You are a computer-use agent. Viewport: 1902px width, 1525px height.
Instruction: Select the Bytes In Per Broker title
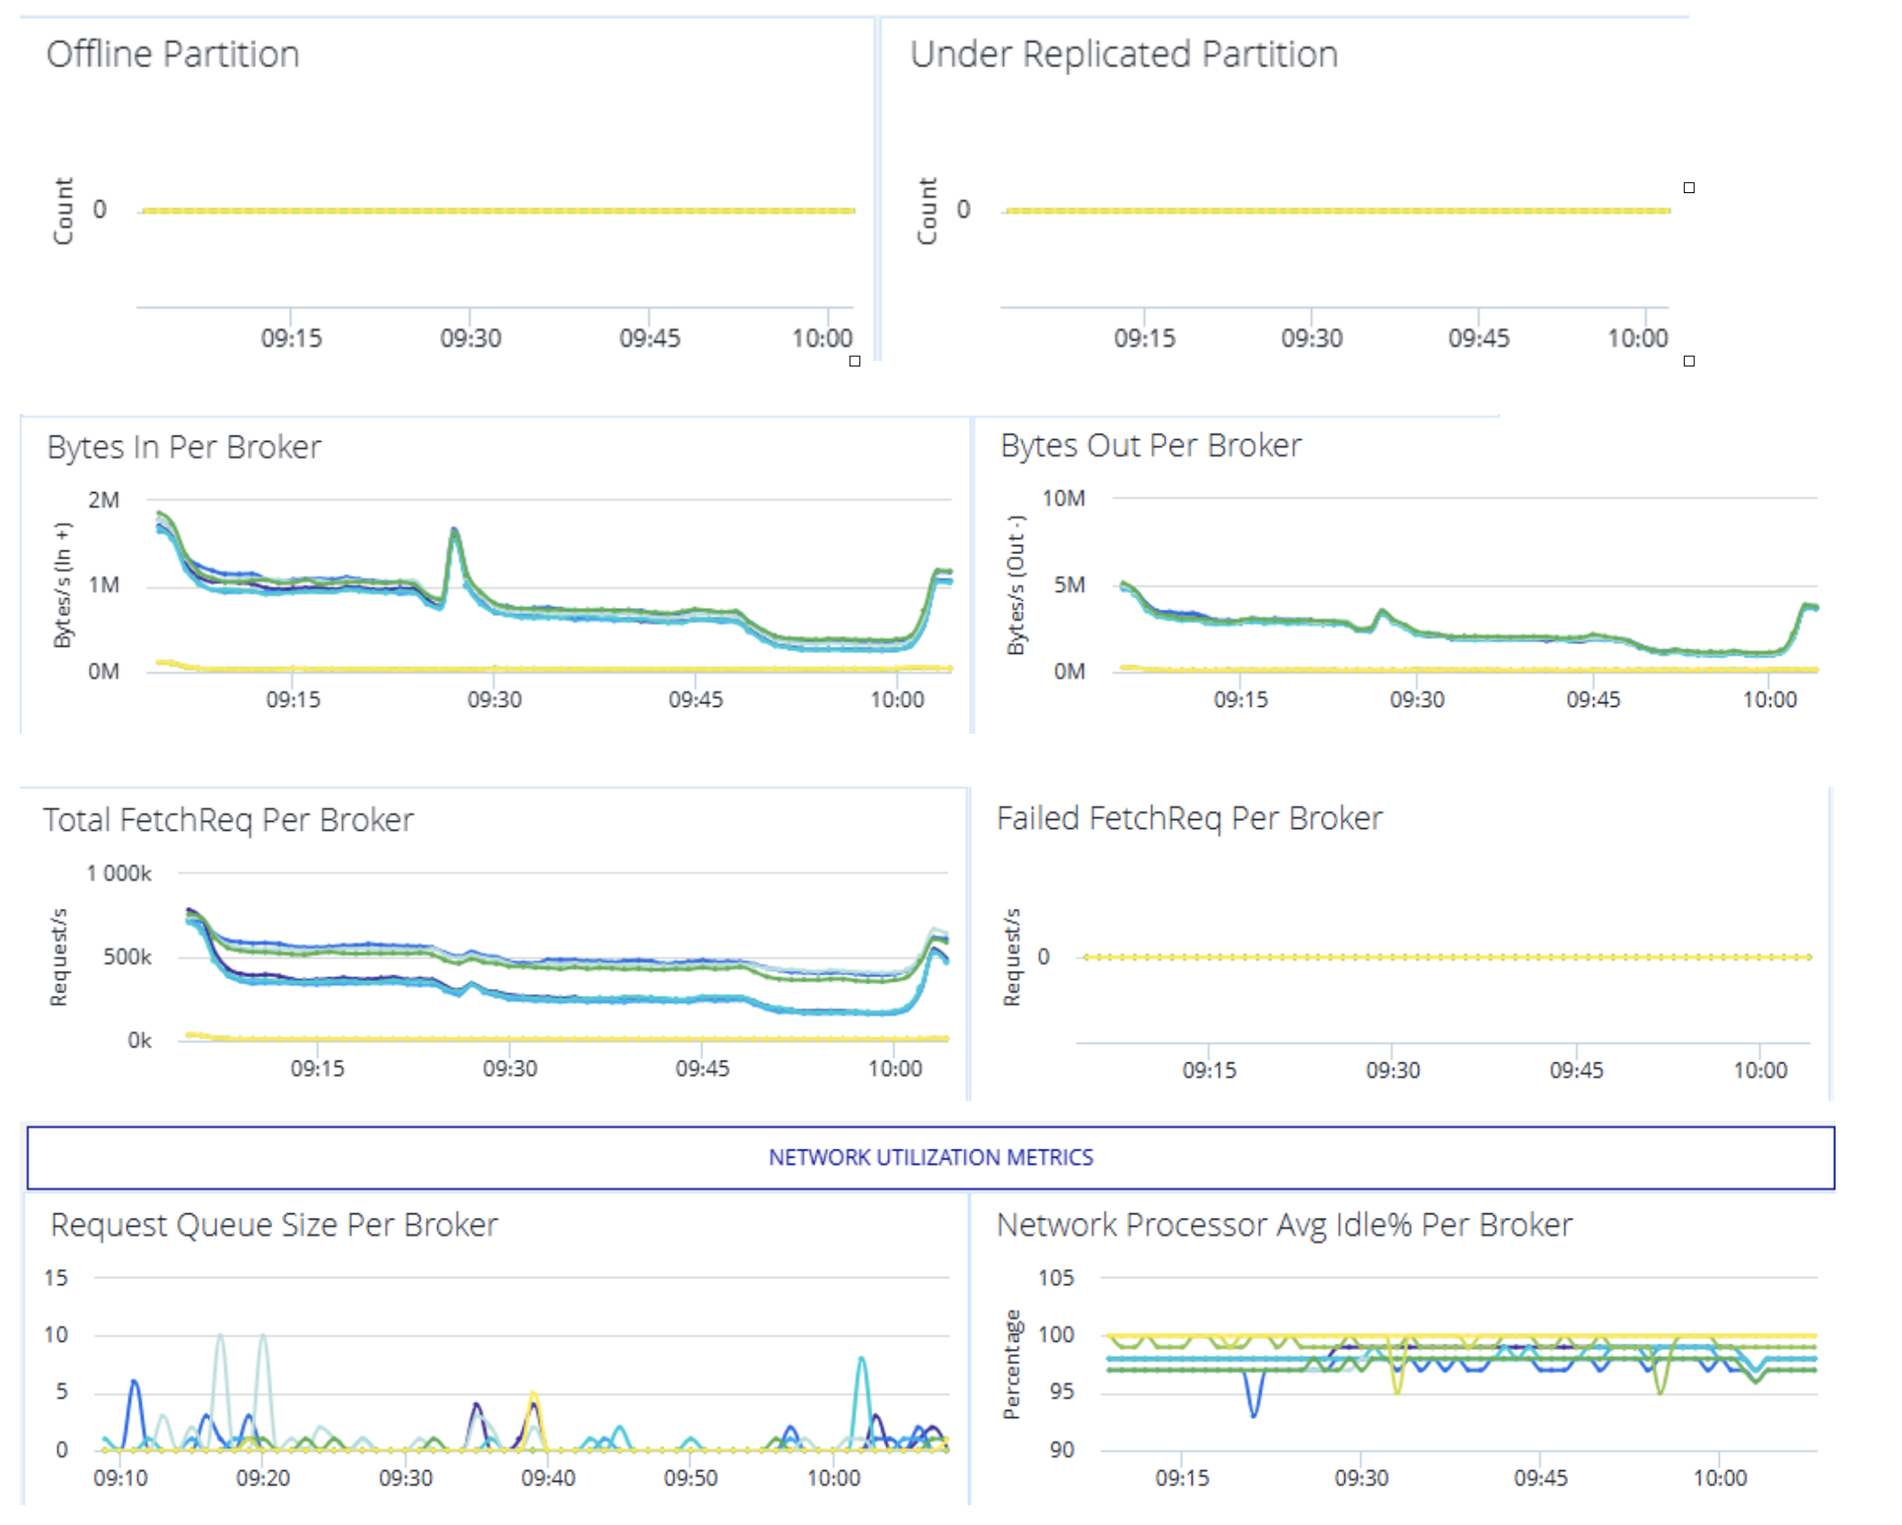[184, 447]
